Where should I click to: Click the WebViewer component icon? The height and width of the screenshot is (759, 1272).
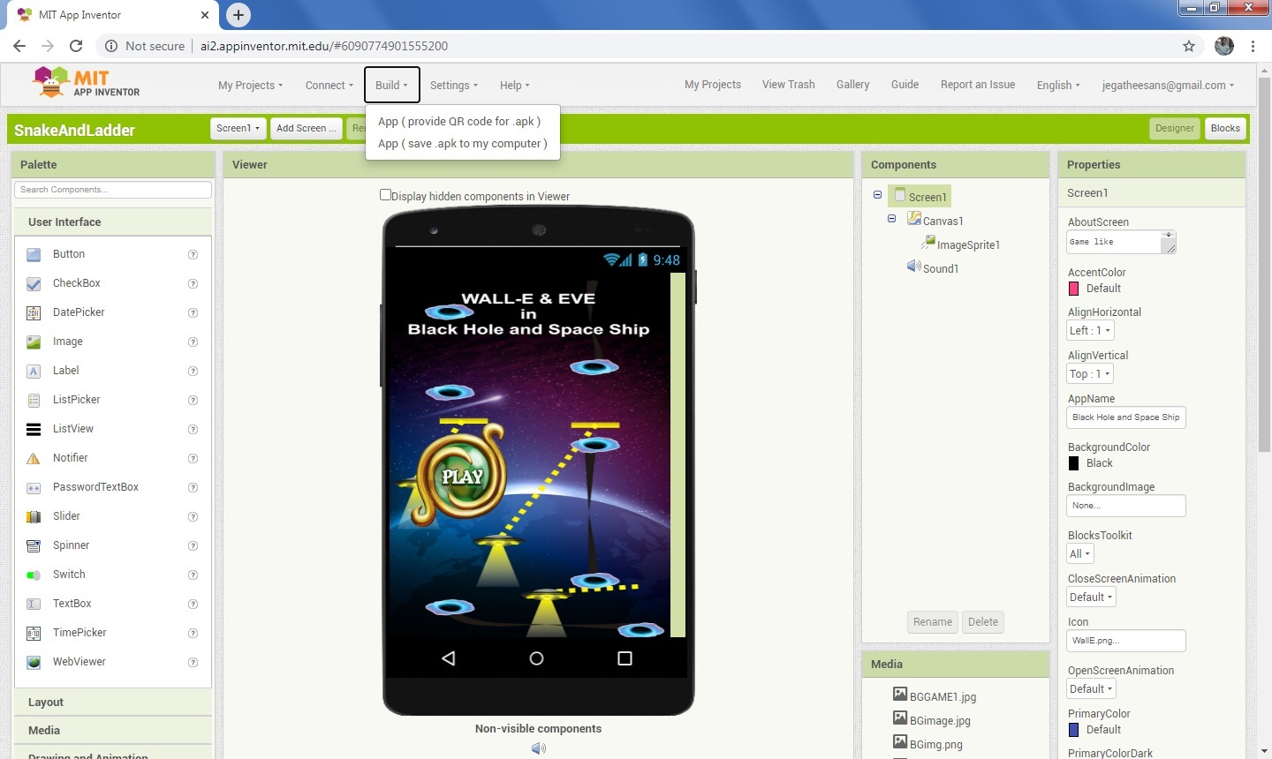click(34, 662)
